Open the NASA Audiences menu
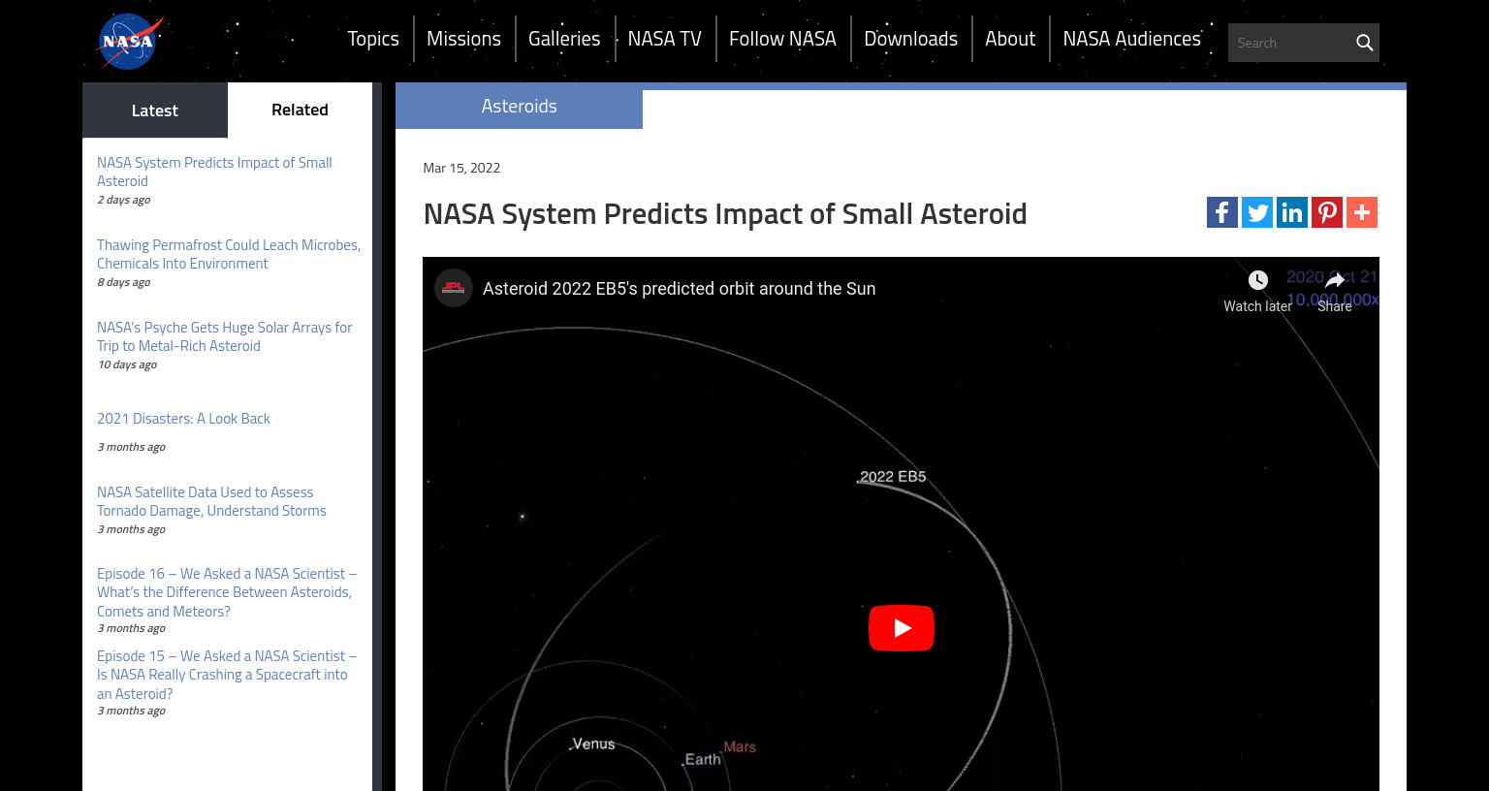 point(1131,39)
